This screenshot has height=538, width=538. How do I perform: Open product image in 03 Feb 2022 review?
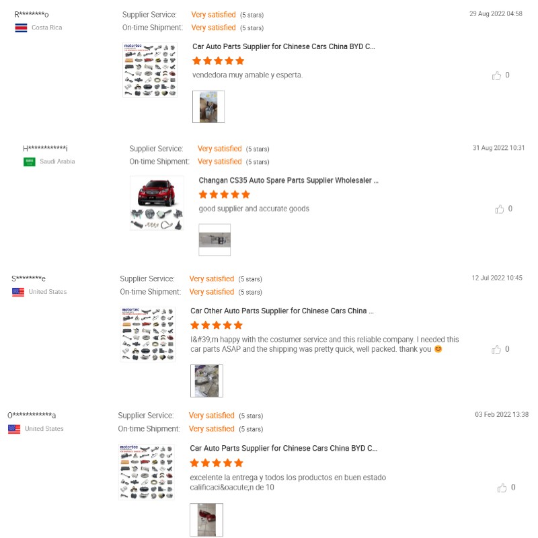(147, 471)
